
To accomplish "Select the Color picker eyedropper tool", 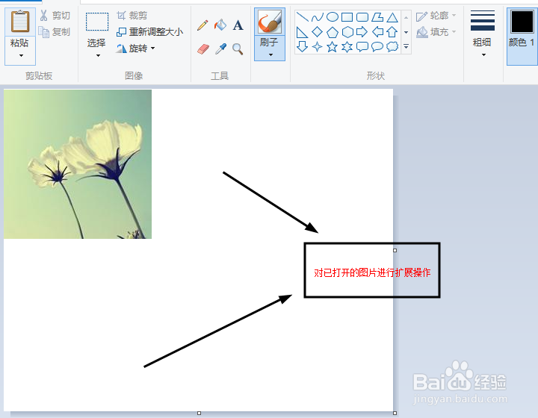I will click(x=220, y=49).
